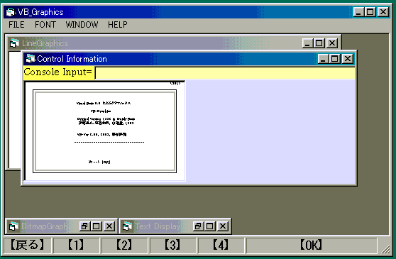Screen dimensions: 396x259
Task: Click the Console Input text field
Action: [x=225, y=72]
